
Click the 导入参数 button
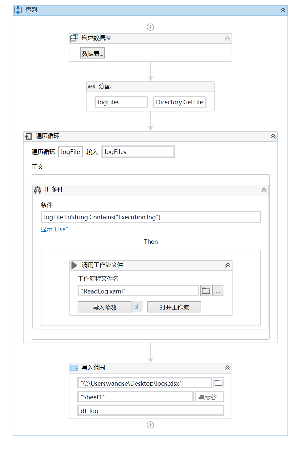pyautogui.click(x=105, y=307)
